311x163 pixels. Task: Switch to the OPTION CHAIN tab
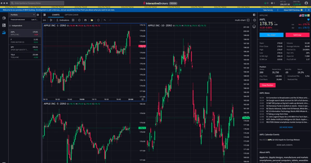click(71, 15)
